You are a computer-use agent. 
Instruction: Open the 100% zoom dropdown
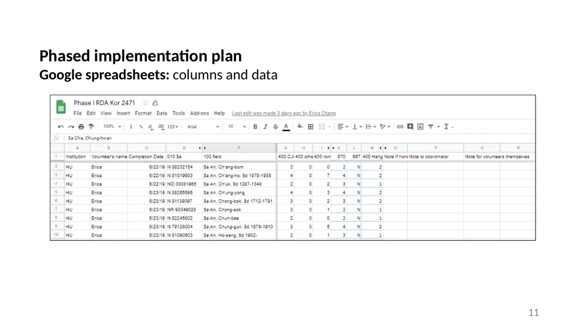pyautogui.click(x=112, y=127)
